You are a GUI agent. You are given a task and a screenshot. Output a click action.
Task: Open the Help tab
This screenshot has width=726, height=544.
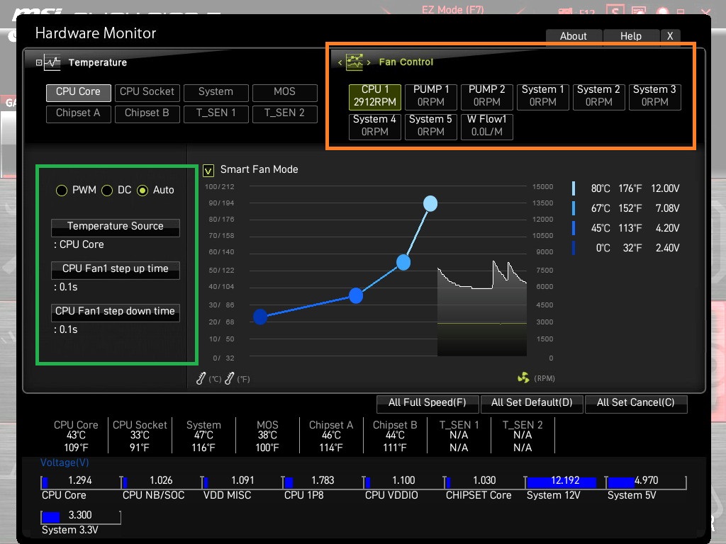pos(631,37)
